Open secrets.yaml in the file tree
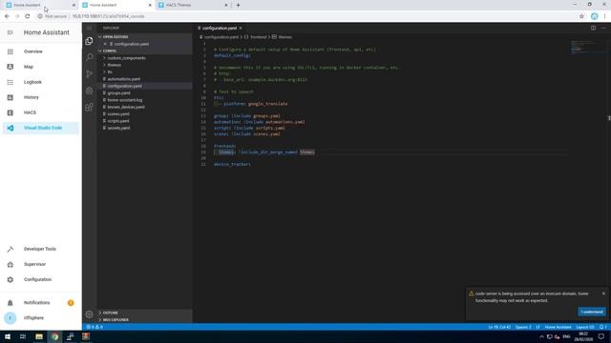Image resolution: width=611 pixels, height=343 pixels. coord(144,128)
